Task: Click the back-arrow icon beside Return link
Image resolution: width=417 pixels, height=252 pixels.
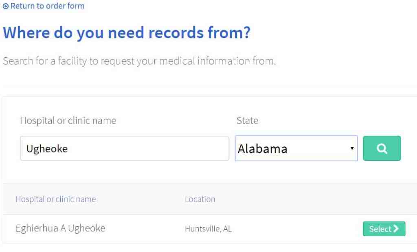Action: (x=6, y=6)
